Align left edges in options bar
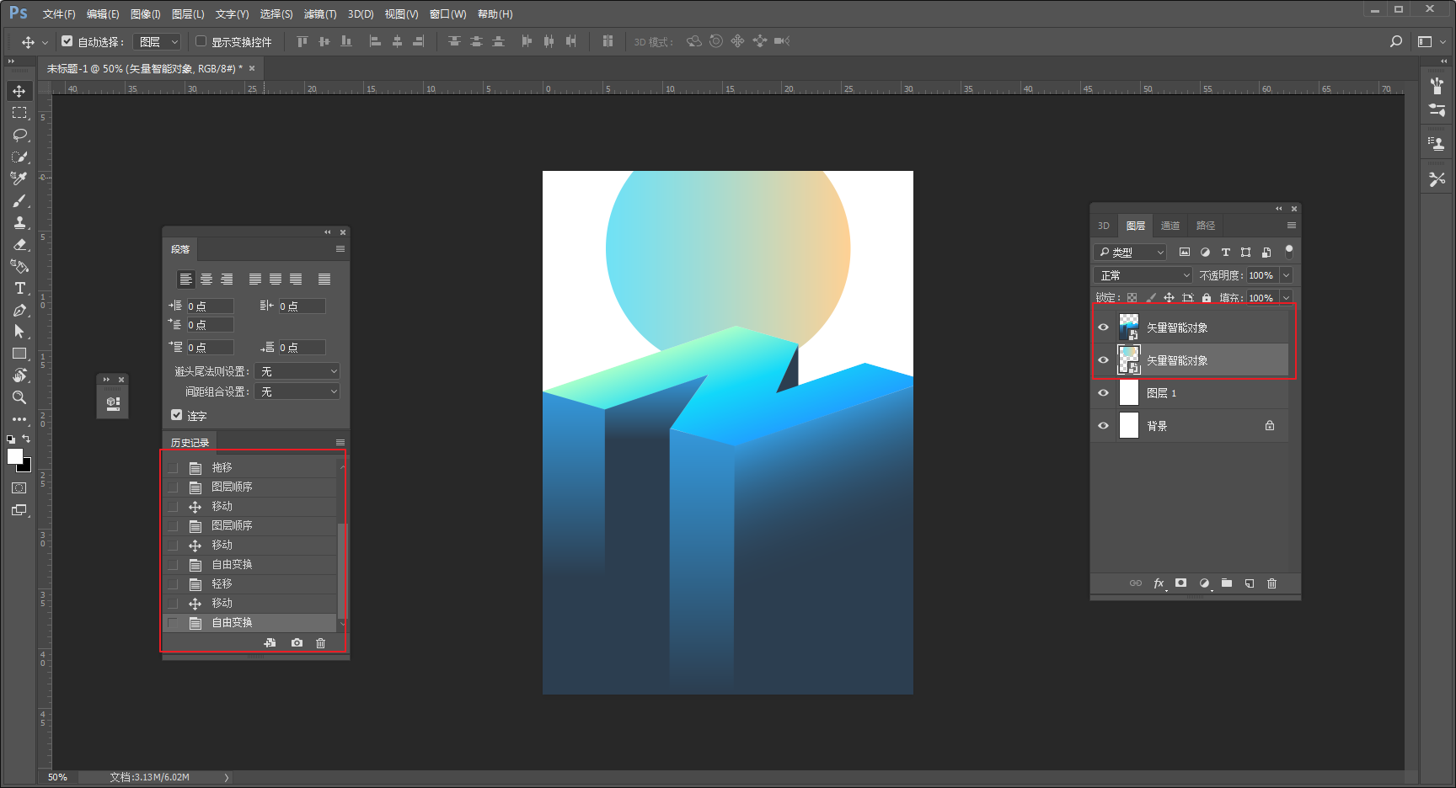Image resolution: width=1456 pixels, height=788 pixels. click(375, 41)
